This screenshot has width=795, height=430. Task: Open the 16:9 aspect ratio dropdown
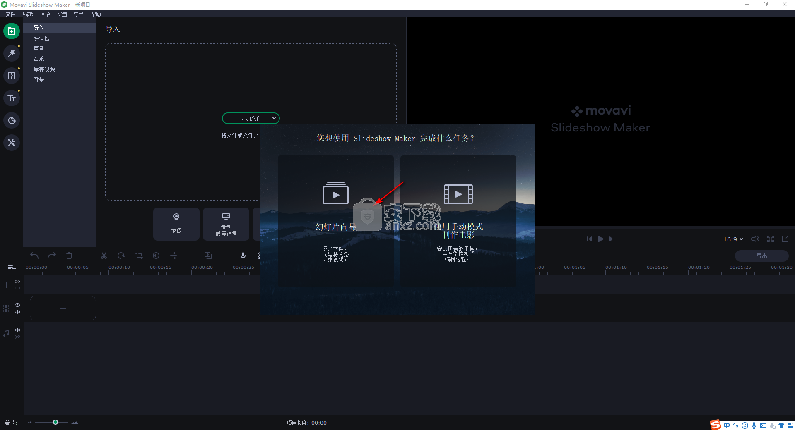coord(733,239)
